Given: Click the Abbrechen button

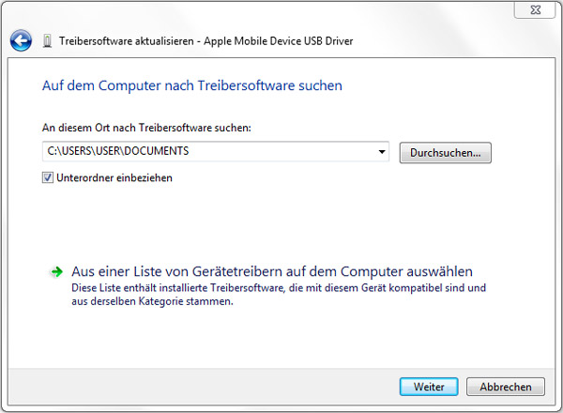Looking at the screenshot, I should (506, 387).
